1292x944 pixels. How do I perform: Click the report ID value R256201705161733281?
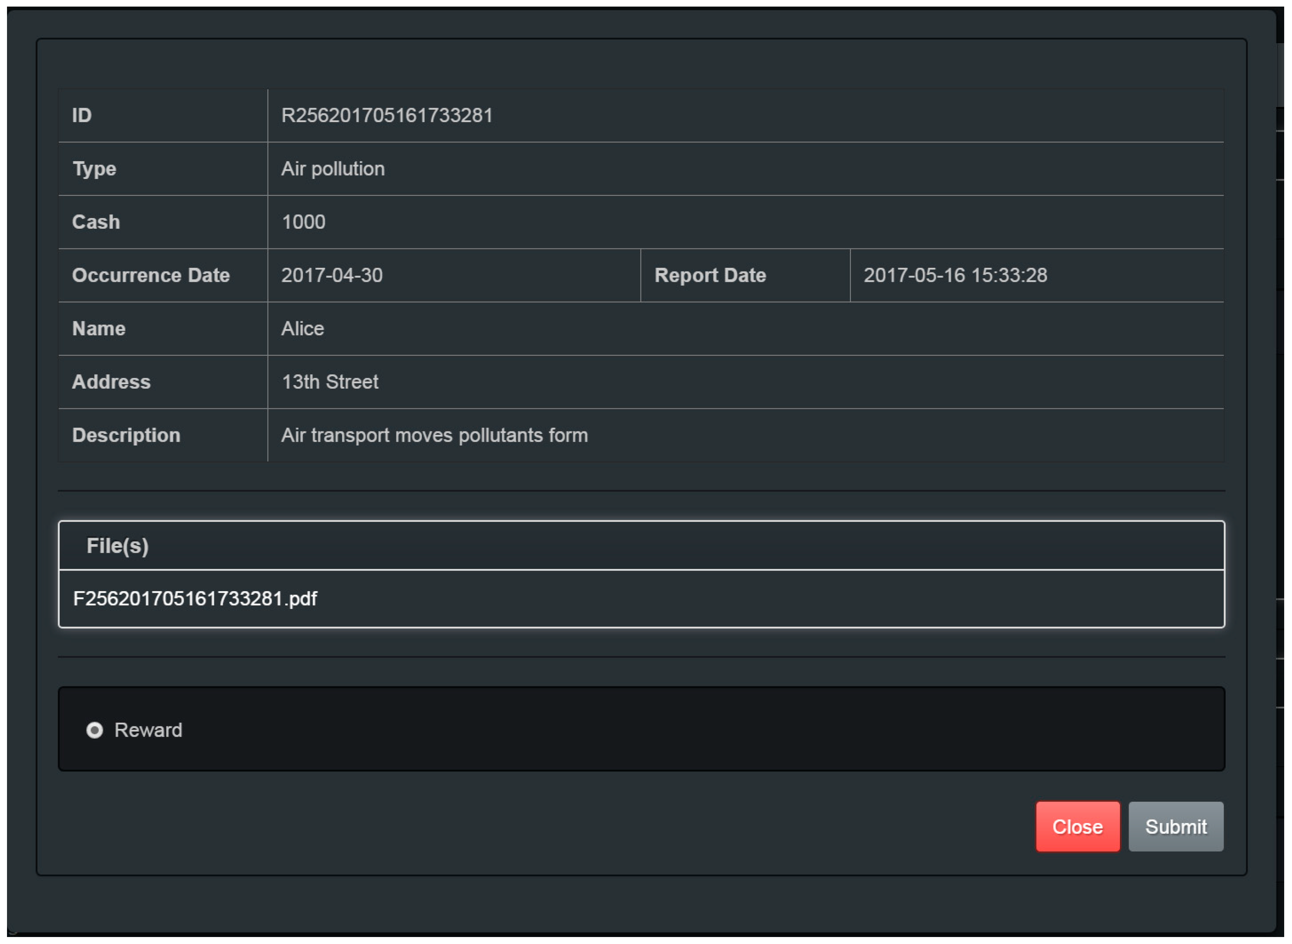click(386, 116)
